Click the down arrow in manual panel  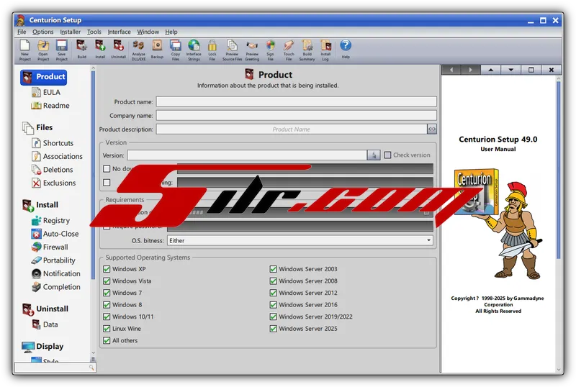pos(511,70)
